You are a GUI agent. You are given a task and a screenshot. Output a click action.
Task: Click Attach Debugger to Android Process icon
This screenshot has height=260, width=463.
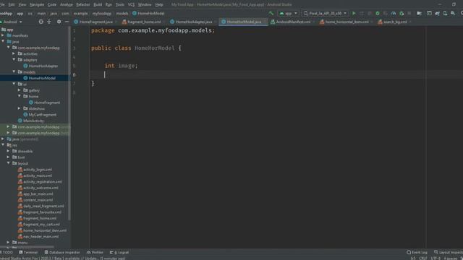[402, 13]
